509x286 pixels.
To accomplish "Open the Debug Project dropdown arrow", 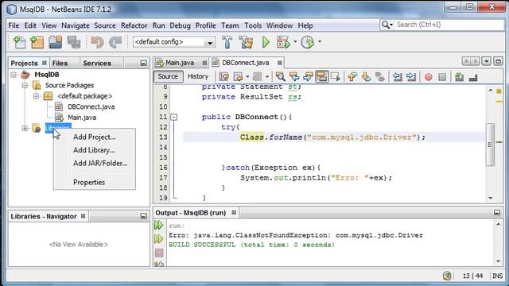I will click(295, 41).
